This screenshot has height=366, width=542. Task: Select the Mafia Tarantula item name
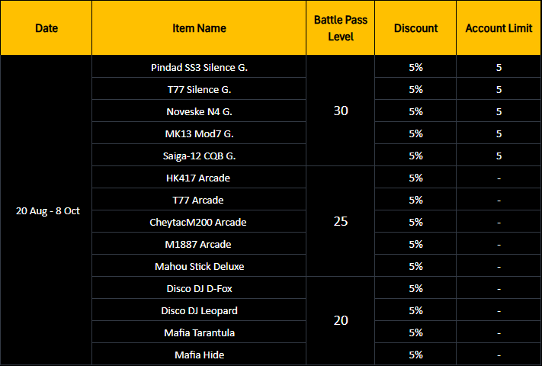click(199, 332)
